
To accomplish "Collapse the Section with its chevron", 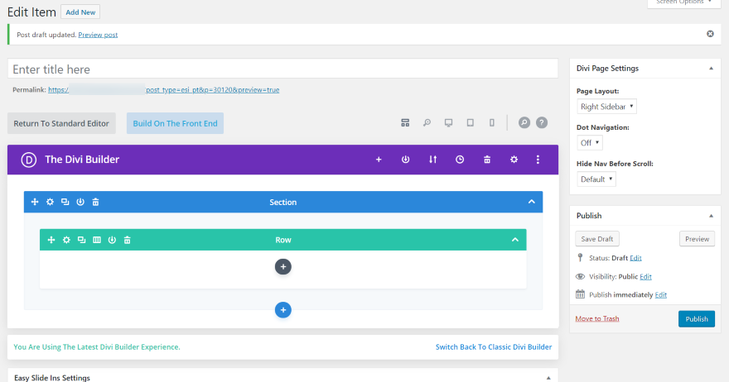I will click(x=531, y=202).
